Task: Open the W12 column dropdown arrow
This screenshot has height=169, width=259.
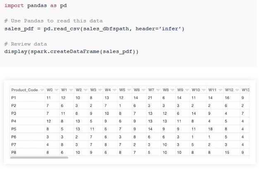Action: tap(237, 90)
